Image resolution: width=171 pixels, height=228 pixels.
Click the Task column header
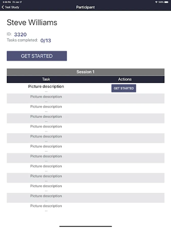pos(46,79)
